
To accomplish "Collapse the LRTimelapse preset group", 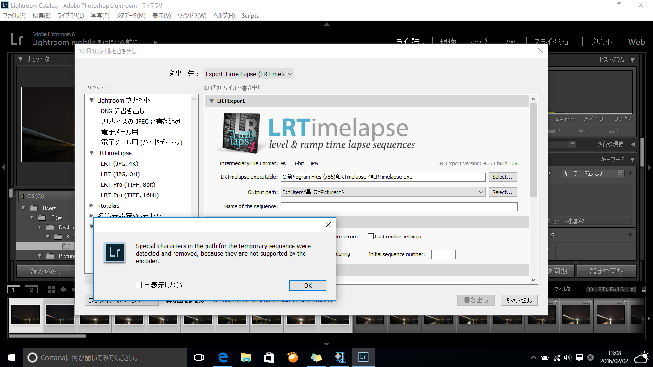I will 92,153.
